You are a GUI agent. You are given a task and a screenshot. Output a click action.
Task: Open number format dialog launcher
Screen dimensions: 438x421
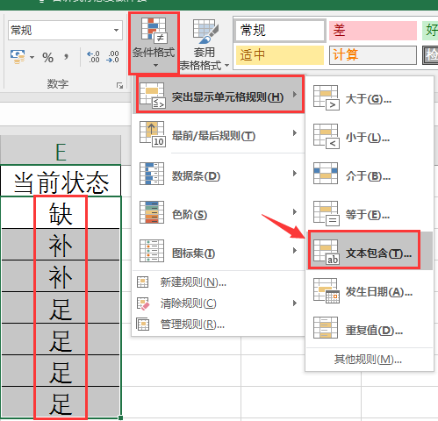[119, 85]
